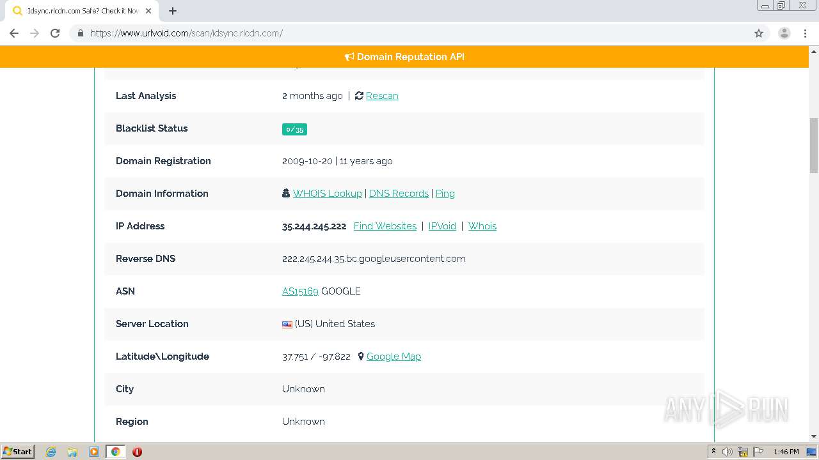
Task: Close the Idsync.rlcdn.com tab
Action: click(148, 11)
